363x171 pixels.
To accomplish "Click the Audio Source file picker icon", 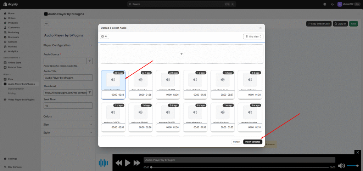I will [x=90, y=61].
